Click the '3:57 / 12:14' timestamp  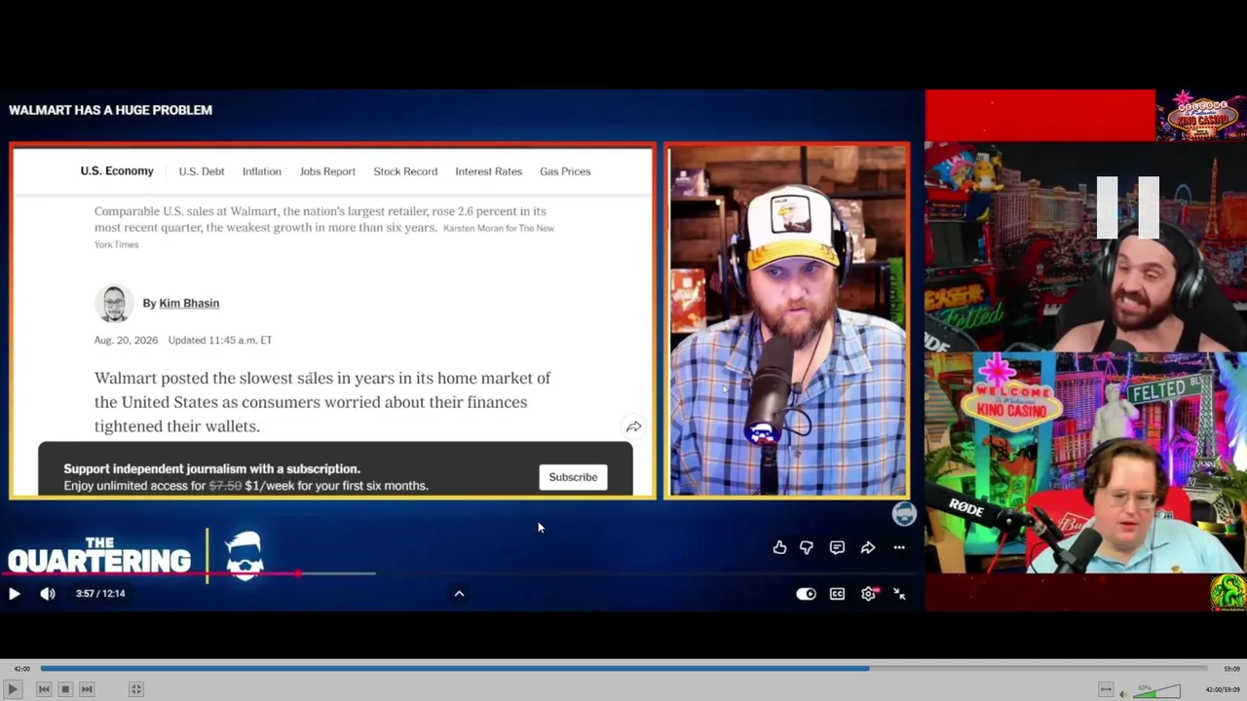(x=100, y=593)
